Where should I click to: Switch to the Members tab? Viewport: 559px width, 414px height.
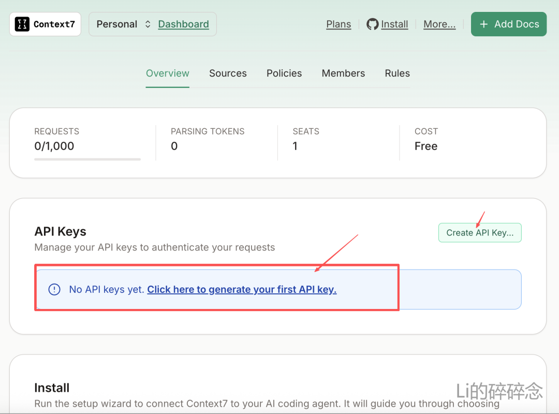click(343, 73)
